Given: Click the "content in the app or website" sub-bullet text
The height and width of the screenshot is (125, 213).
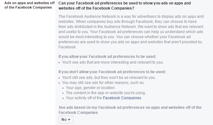Looking at the screenshot, I should [106, 93].
